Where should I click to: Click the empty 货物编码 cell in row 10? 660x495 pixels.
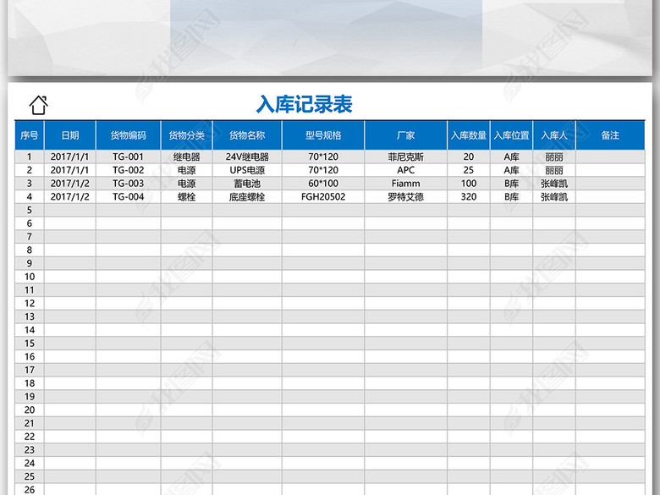129,277
